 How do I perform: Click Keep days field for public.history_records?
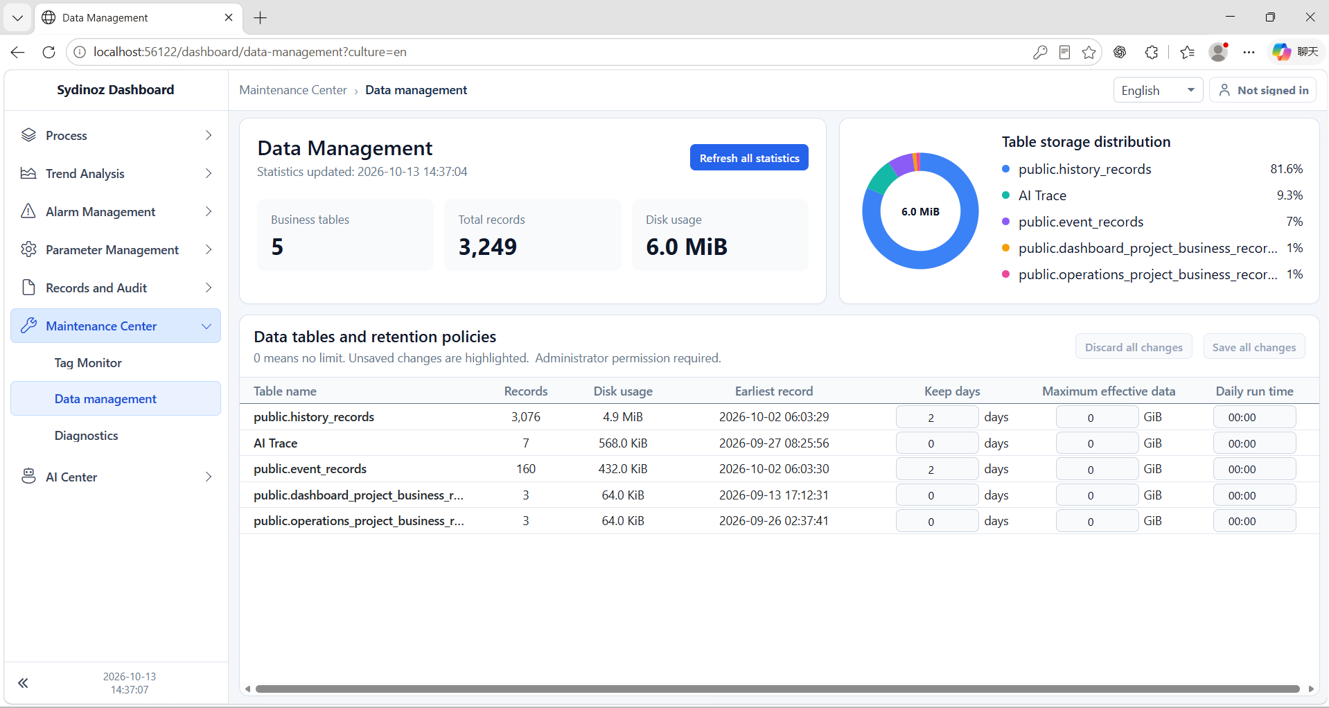click(x=937, y=417)
